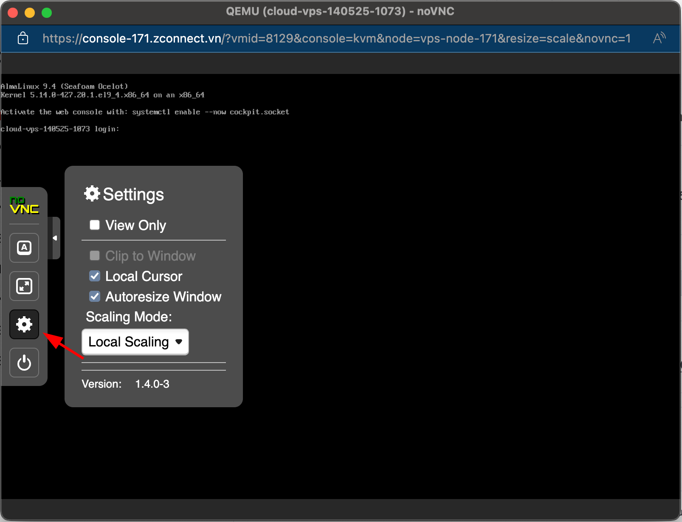Disable the Autoresize Window checkbox

(x=95, y=296)
